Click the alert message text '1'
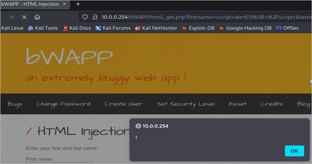Image resolution: width=312 pixels, height=164 pixels. click(136, 137)
